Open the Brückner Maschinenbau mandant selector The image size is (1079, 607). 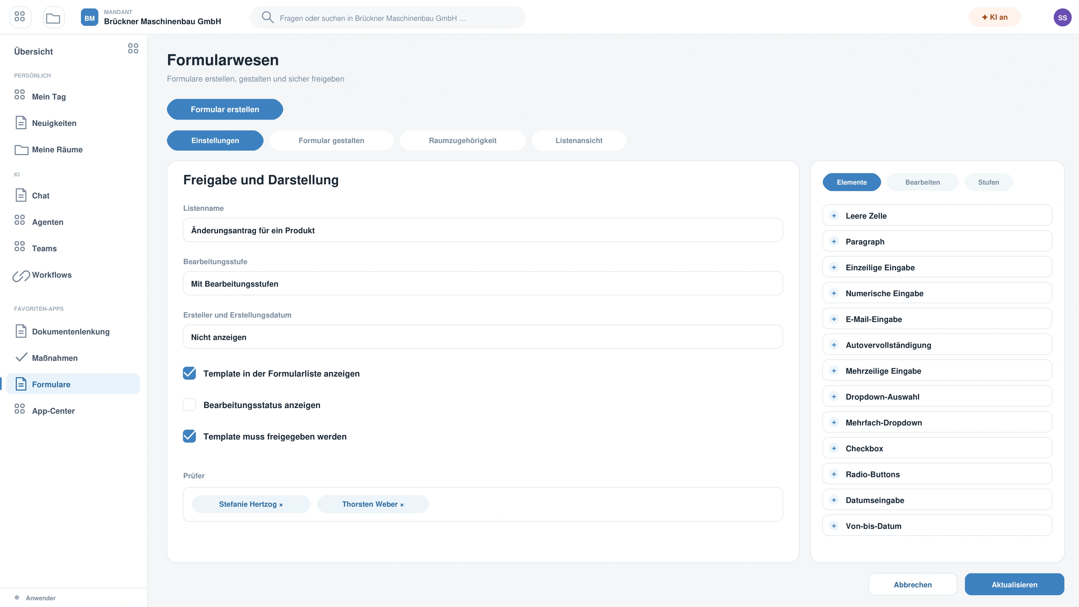point(151,18)
